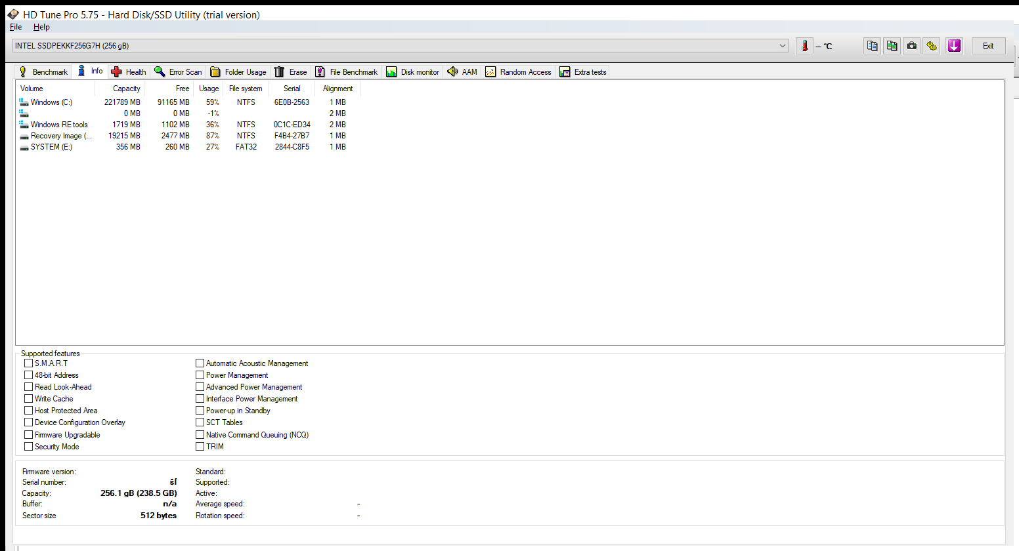Toggle the Write Cache checkbox

pos(28,399)
